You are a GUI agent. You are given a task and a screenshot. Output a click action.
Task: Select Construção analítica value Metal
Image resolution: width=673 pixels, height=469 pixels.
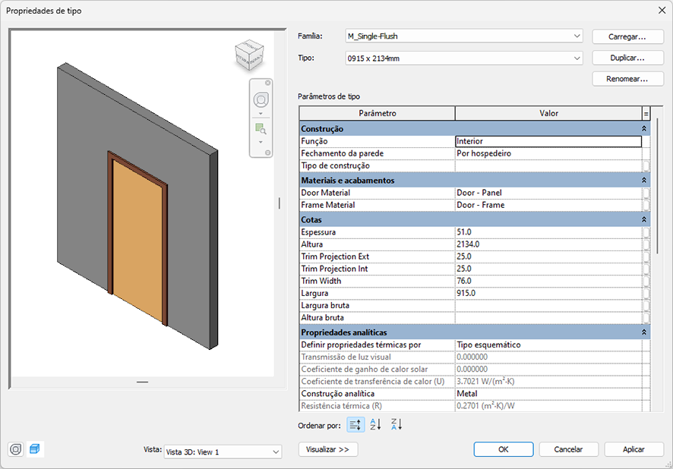coord(548,394)
